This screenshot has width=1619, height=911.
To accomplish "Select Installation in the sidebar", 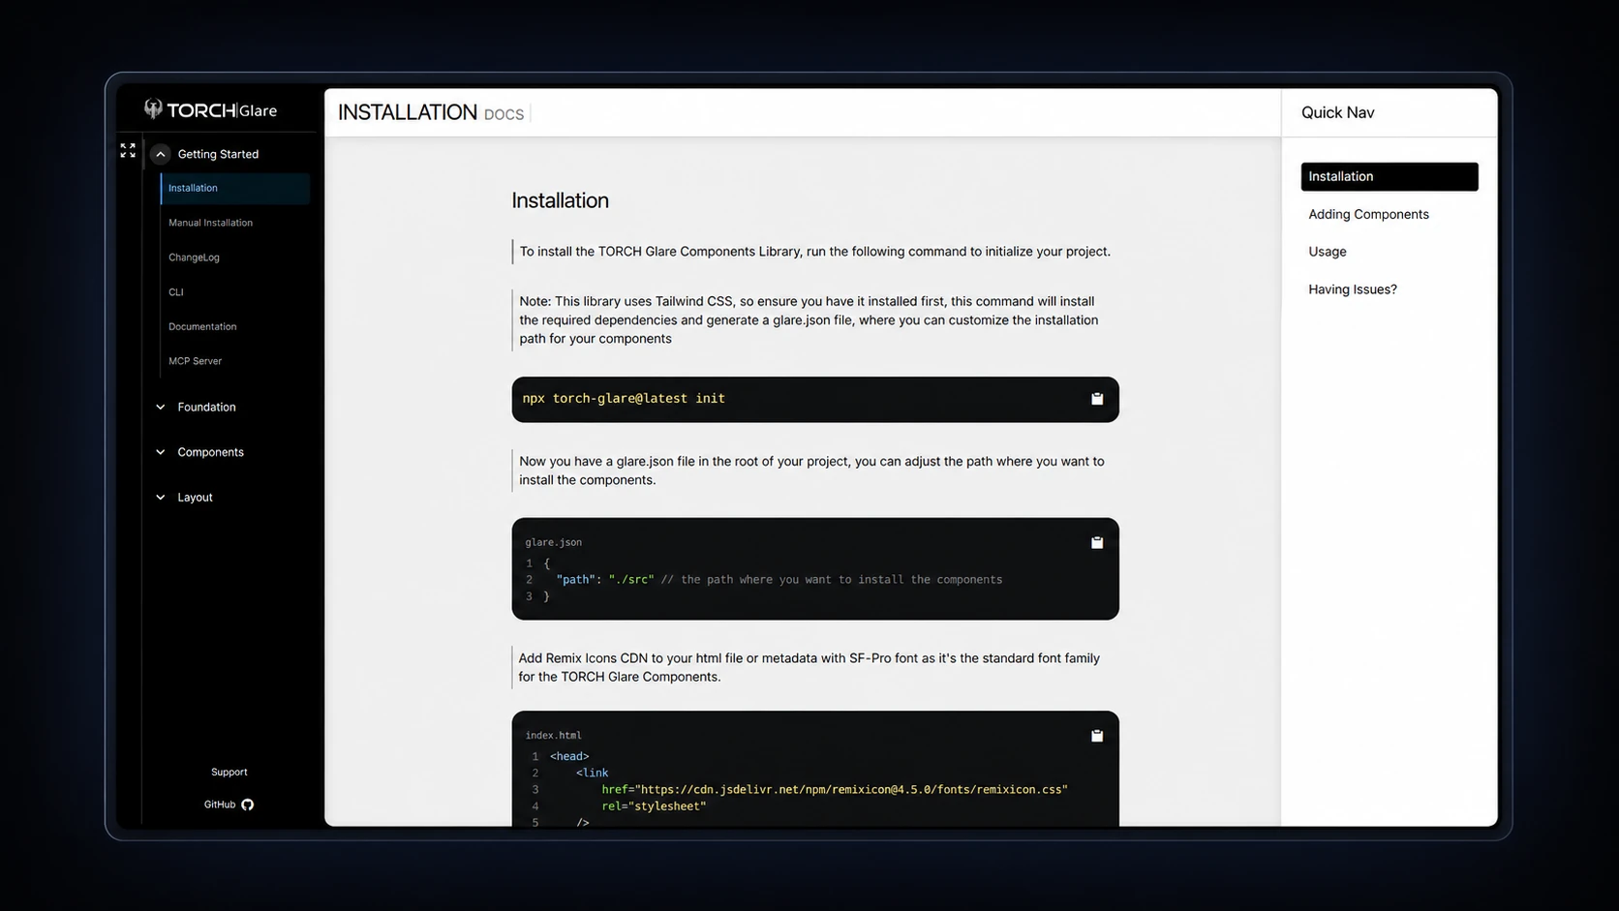I will coord(235,189).
